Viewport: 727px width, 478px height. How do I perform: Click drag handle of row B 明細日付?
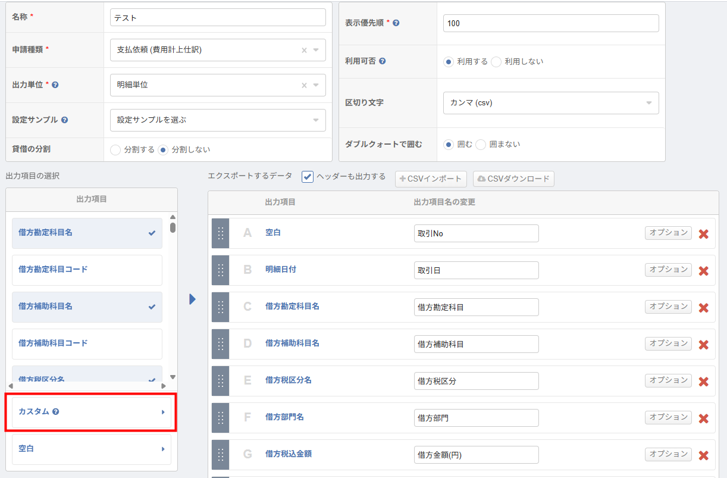(x=220, y=270)
